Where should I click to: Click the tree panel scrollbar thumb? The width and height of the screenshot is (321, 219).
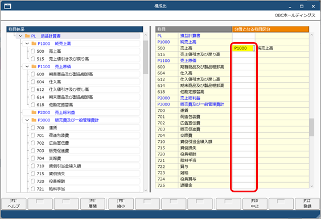pos(146,57)
